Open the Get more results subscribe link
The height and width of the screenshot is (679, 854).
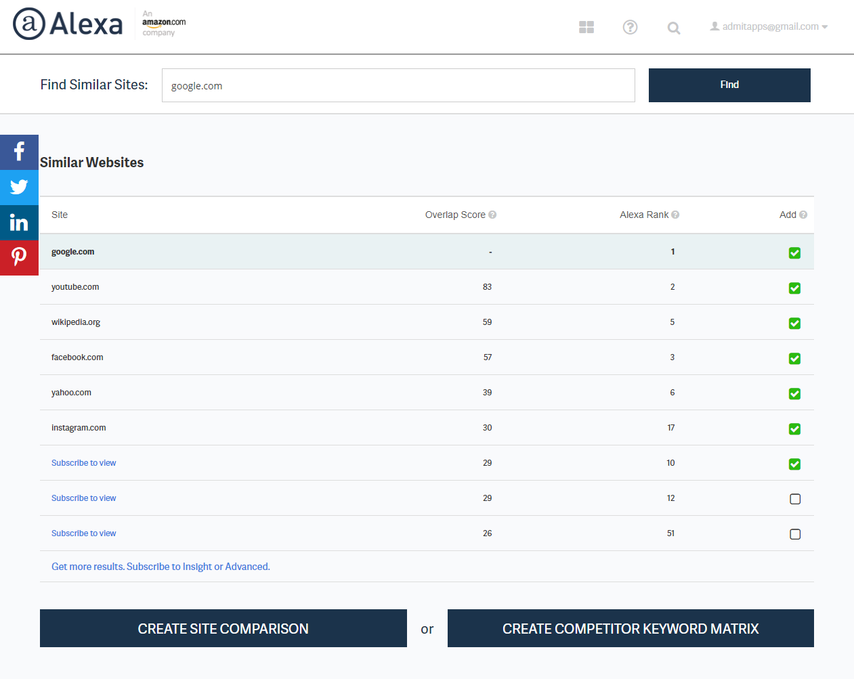pos(161,567)
